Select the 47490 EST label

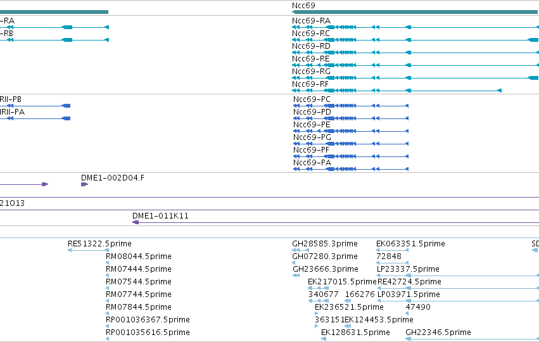418,308
